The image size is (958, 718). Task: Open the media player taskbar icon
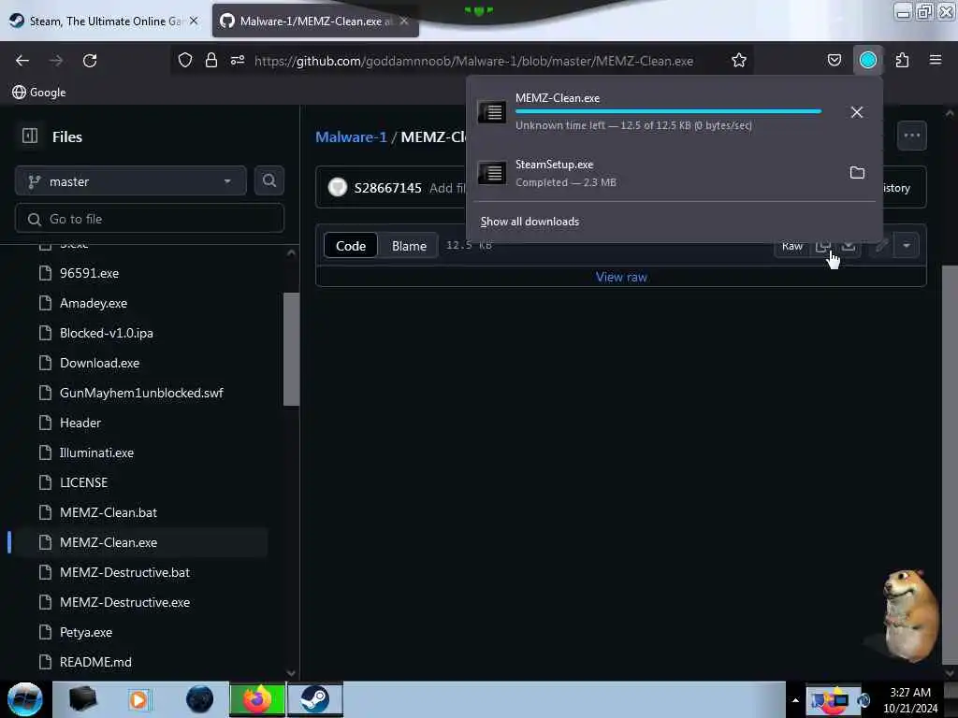(138, 699)
